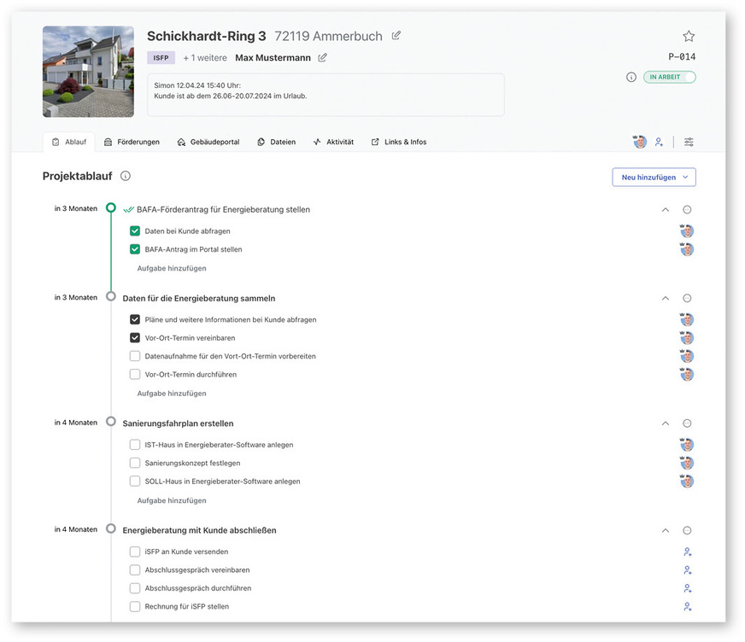The width and height of the screenshot is (745, 642).
Task: Collapse the Sanierungsfahrplan erstellen section
Action: click(665, 423)
